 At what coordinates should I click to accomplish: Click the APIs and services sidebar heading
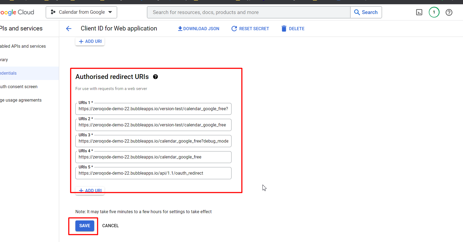pyautogui.click(x=21, y=28)
